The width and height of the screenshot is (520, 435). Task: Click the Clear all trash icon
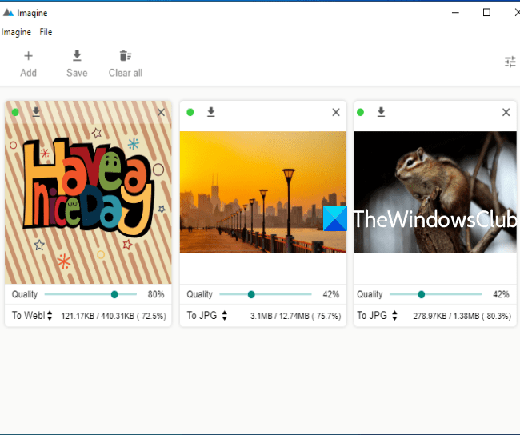(126, 56)
